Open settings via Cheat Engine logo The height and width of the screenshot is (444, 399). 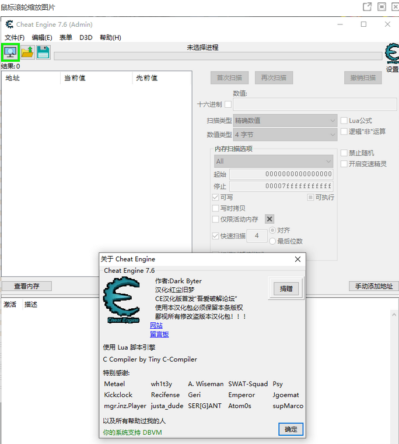(392, 54)
